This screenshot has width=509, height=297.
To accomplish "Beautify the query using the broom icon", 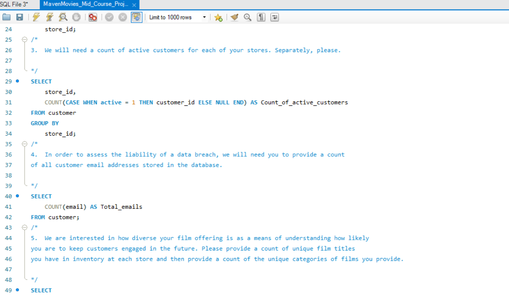I will click(x=235, y=17).
